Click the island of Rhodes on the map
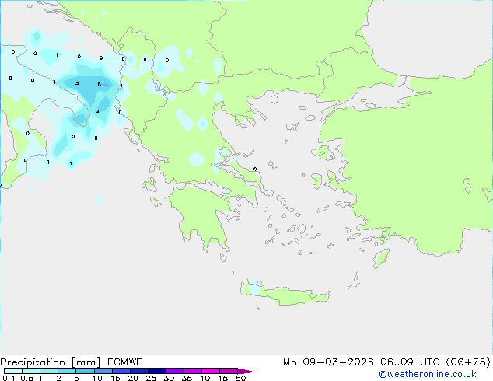 [x=381, y=258]
